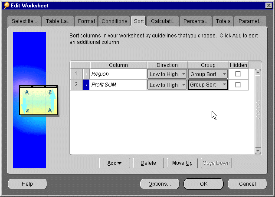Switch to the Format tab
Screen dimensions: 275x197
pyautogui.click(x=87, y=21)
